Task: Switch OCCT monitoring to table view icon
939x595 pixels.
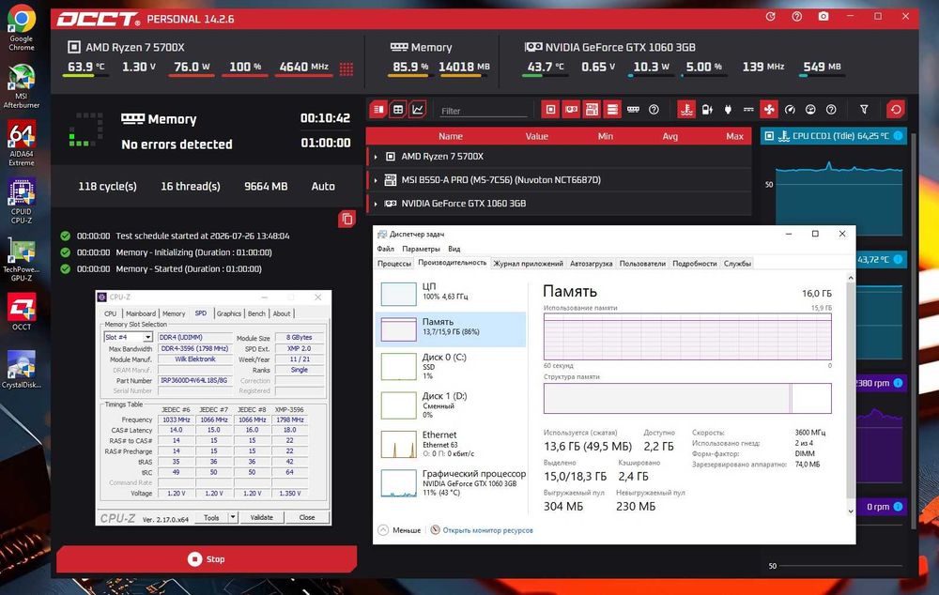Action: coord(397,110)
